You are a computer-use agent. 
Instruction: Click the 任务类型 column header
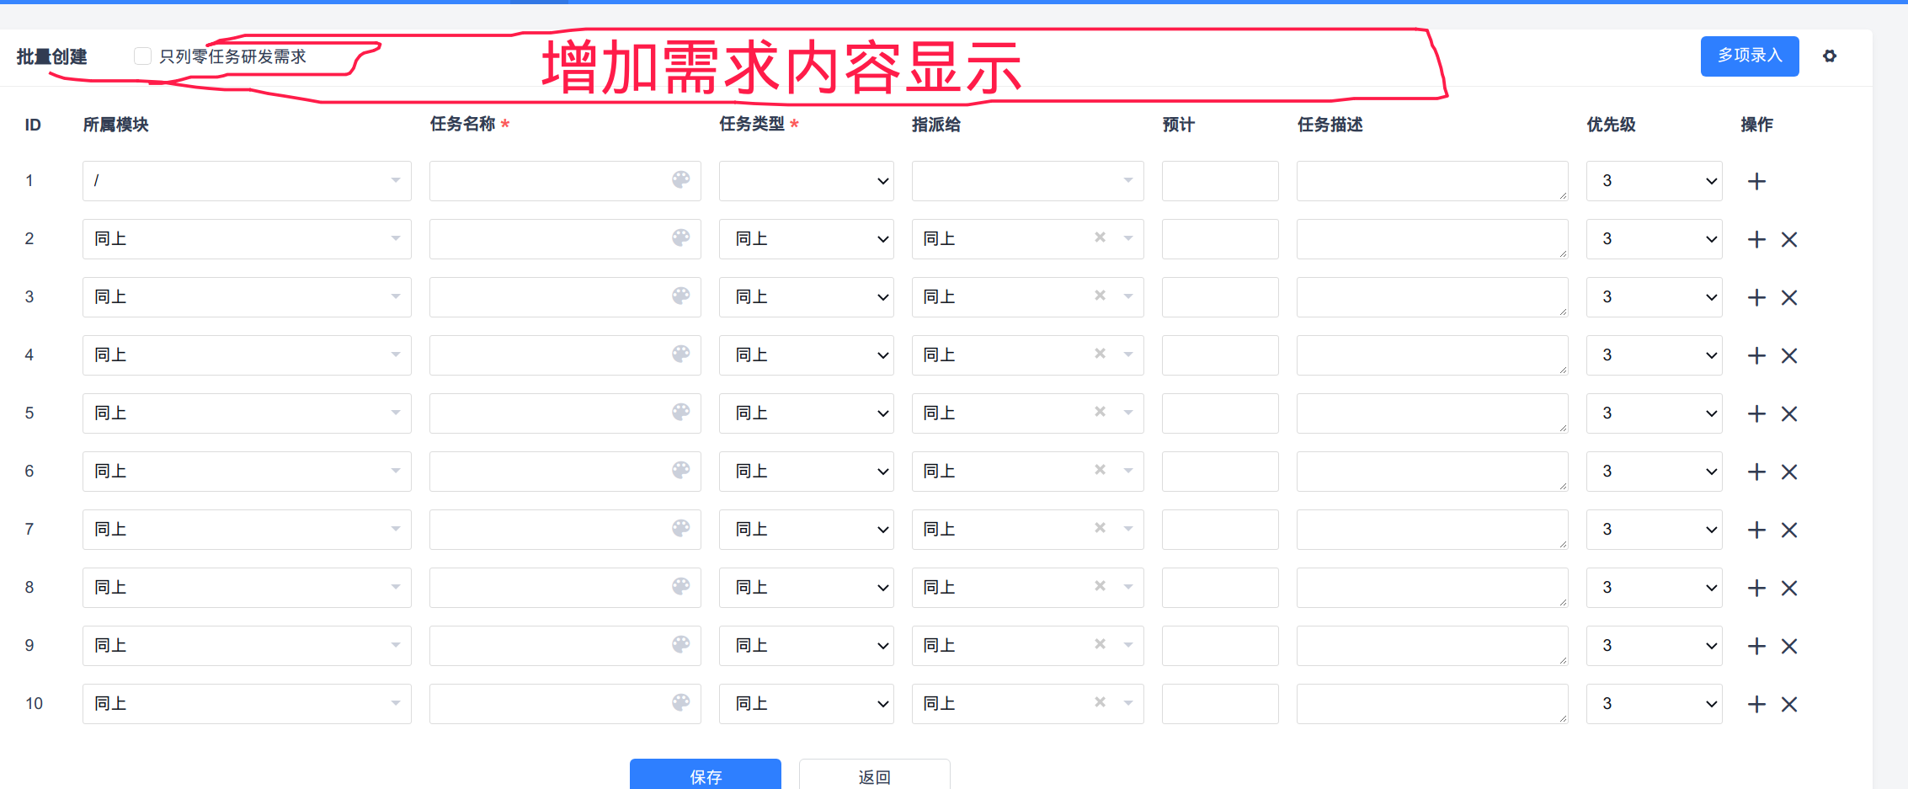point(752,125)
